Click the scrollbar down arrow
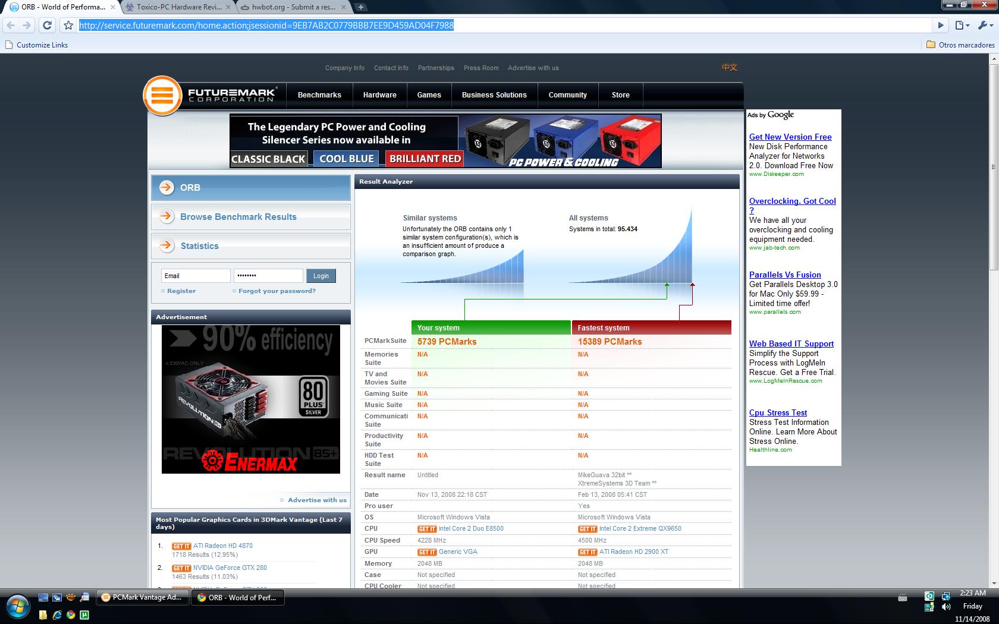Screen dimensions: 999x624 [x=994, y=585]
